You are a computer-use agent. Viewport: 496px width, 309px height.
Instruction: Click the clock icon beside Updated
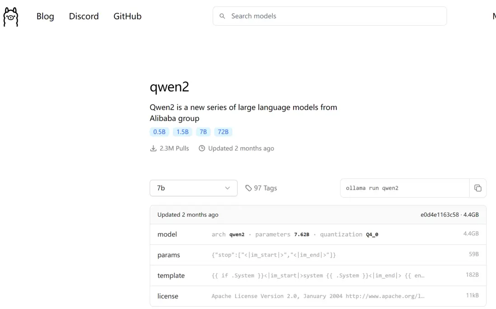202,148
